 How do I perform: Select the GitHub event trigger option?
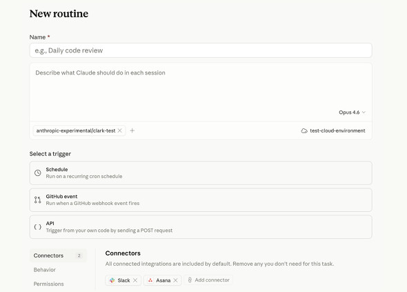(201, 199)
